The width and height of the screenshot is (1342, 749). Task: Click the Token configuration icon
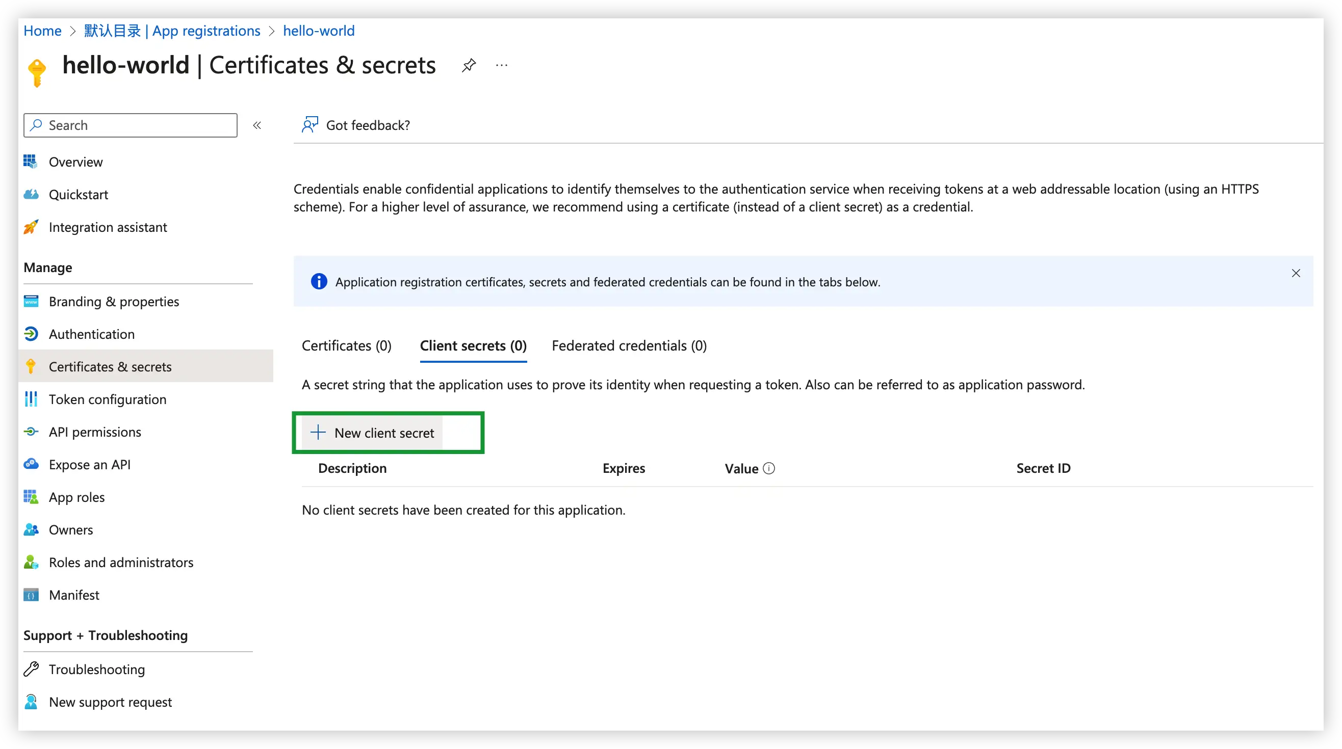(x=31, y=400)
